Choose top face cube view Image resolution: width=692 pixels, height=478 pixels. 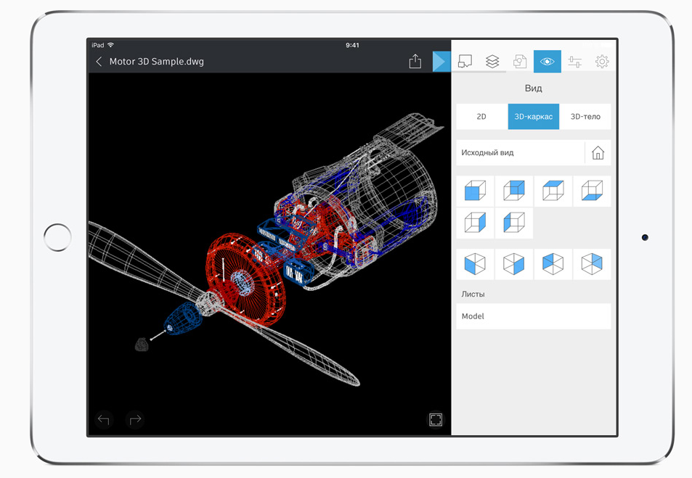(553, 191)
